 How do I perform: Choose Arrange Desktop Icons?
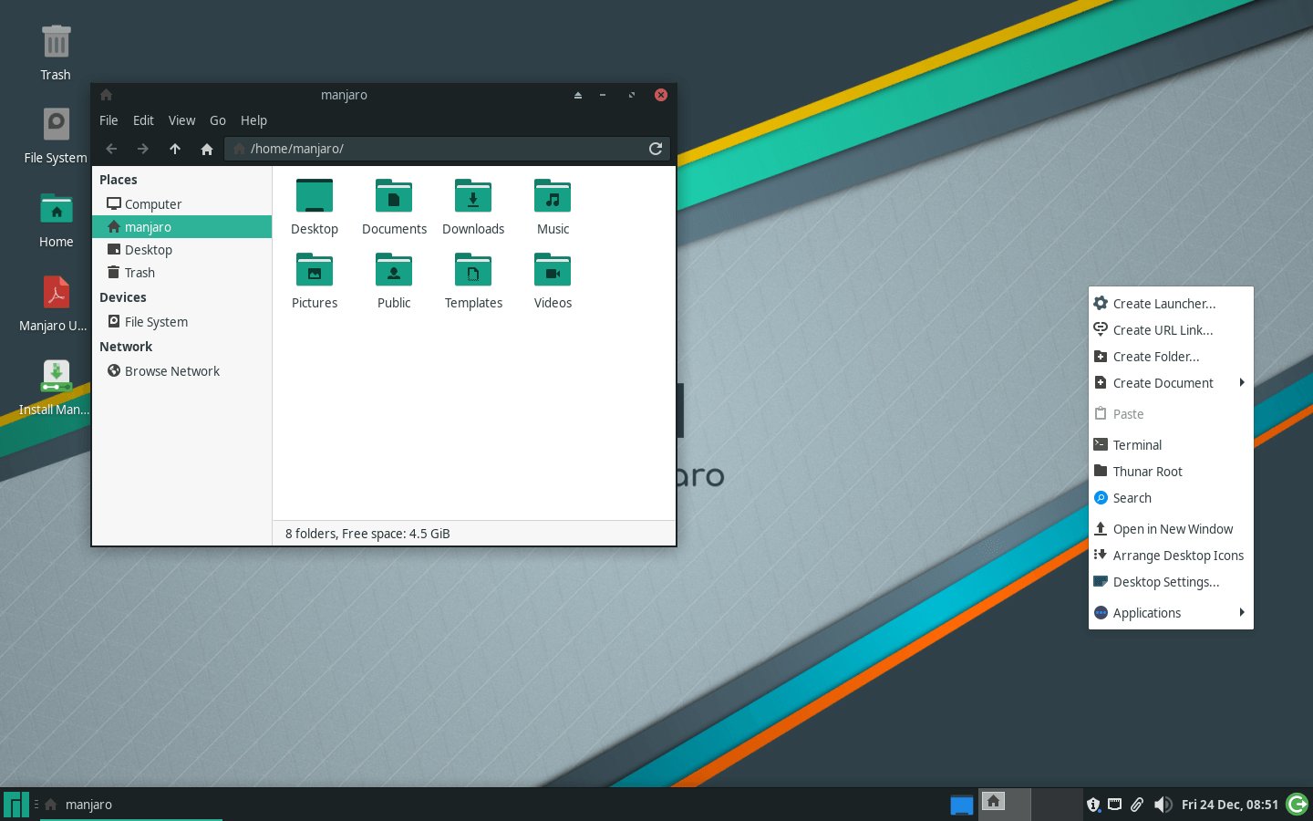(1171, 556)
